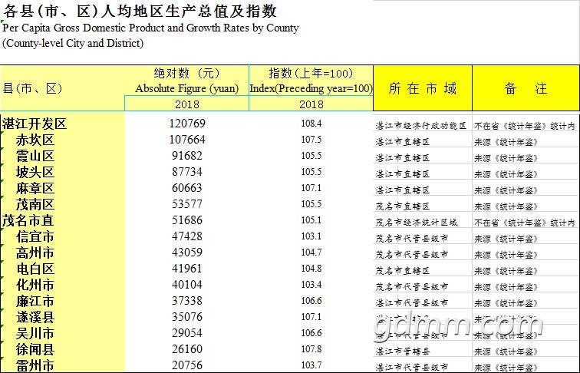The width and height of the screenshot is (580, 373).
Task: Select the index 107.5 for 赤坎区
Action: point(311,140)
